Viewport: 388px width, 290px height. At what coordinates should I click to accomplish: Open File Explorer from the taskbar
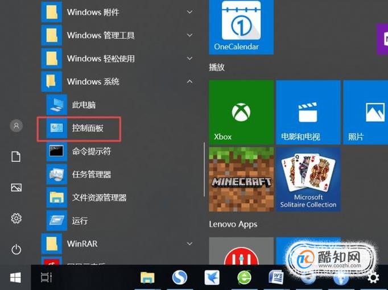pyautogui.click(x=147, y=277)
